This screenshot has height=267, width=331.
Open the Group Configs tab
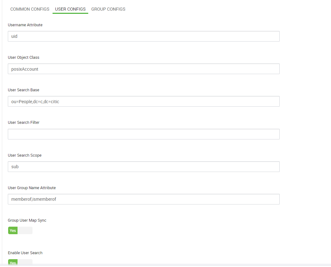click(108, 9)
